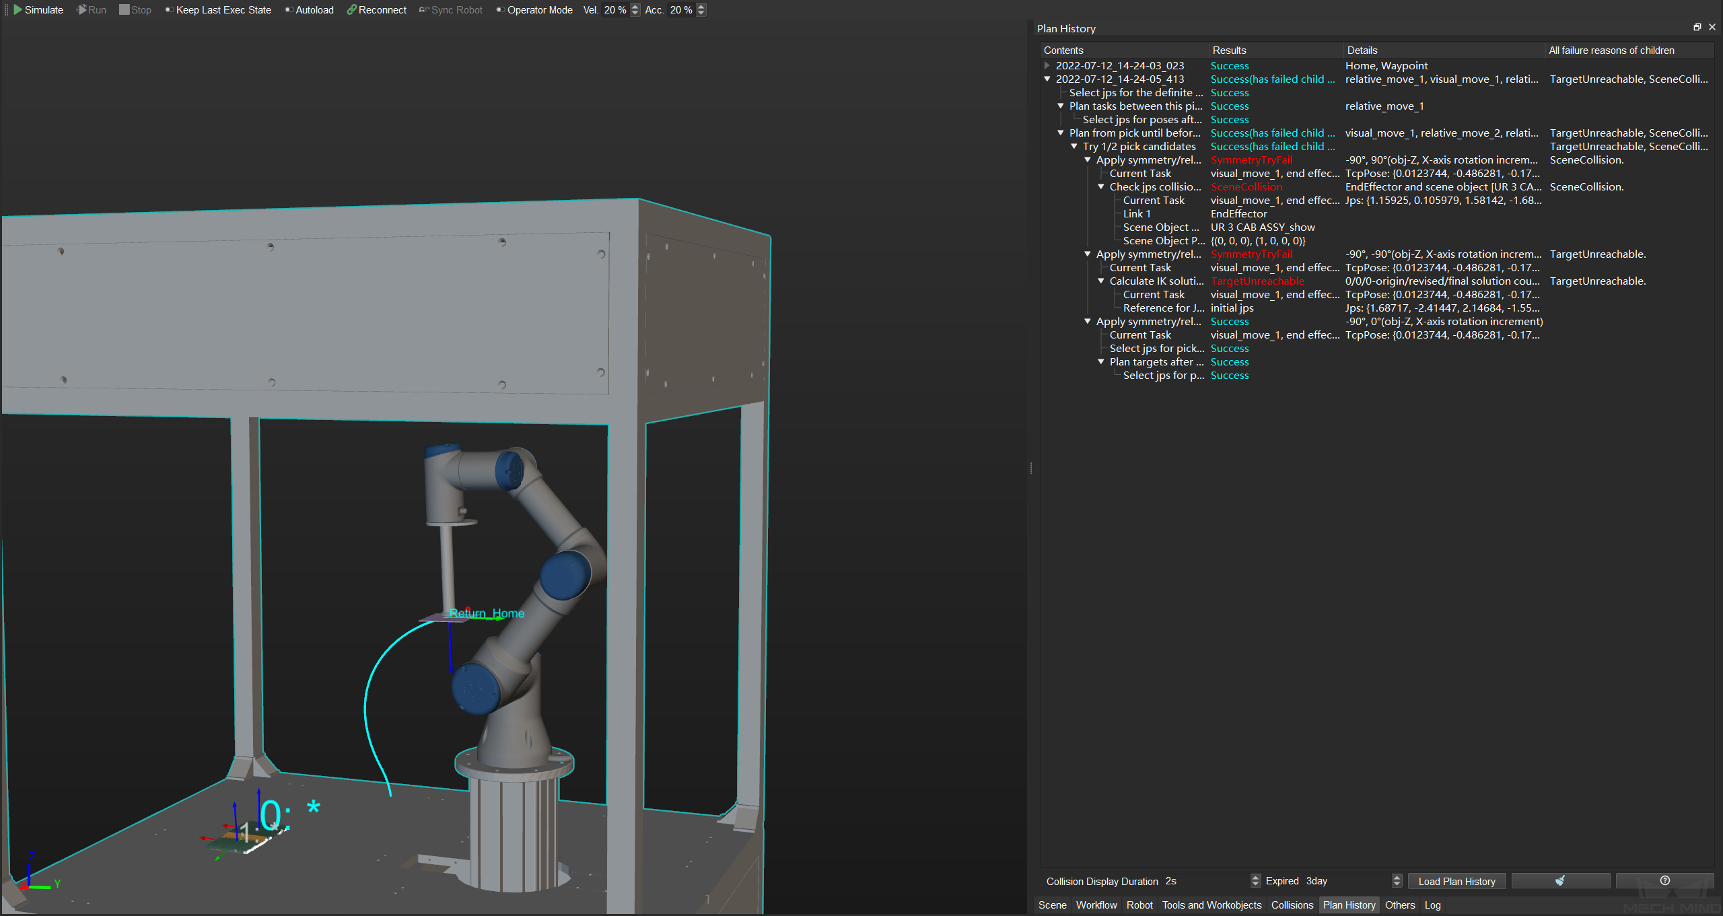Click the panel splitter handle
This screenshot has height=916, width=1723.
coord(1030,468)
